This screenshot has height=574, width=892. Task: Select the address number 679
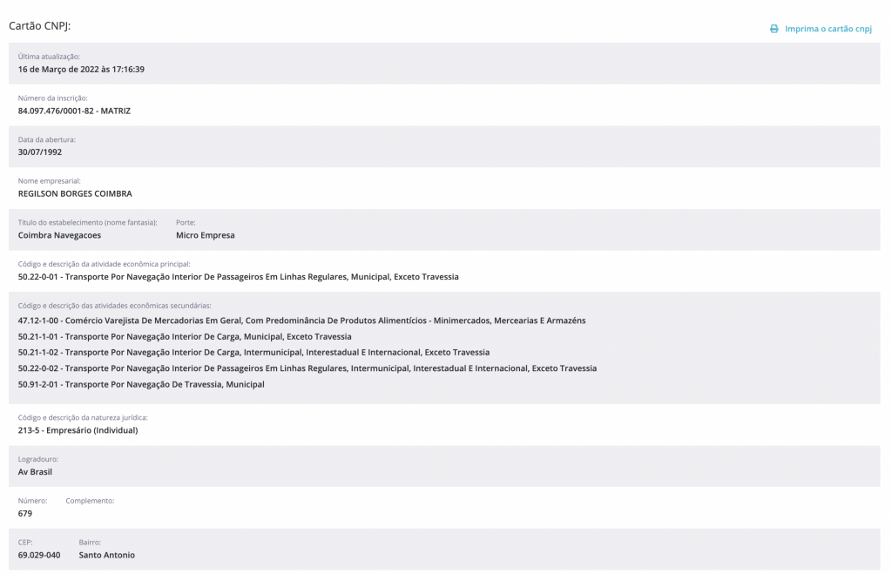pos(25,513)
